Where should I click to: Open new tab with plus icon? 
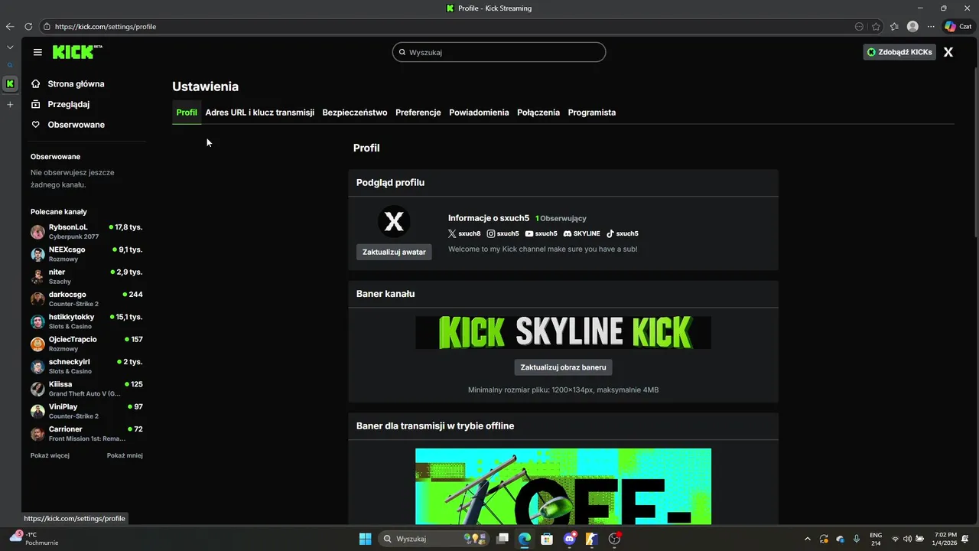tap(10, 104)
